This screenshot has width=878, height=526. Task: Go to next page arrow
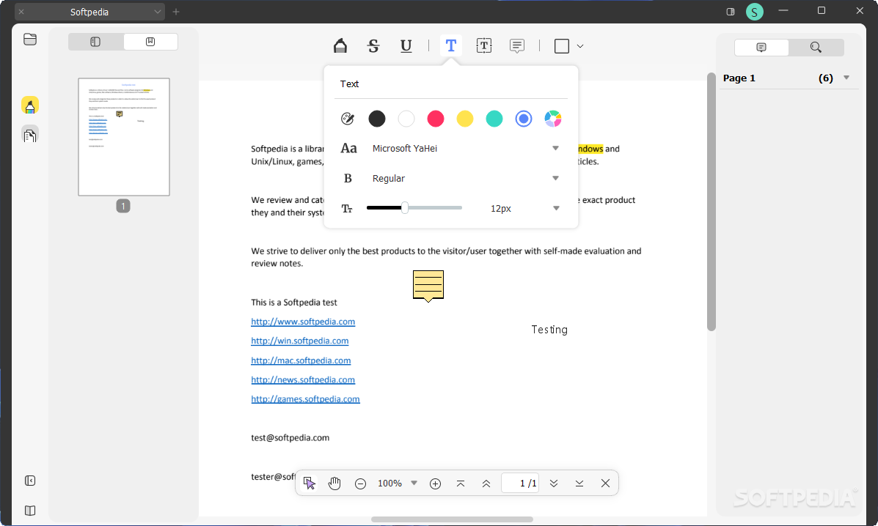coord(554,484)
